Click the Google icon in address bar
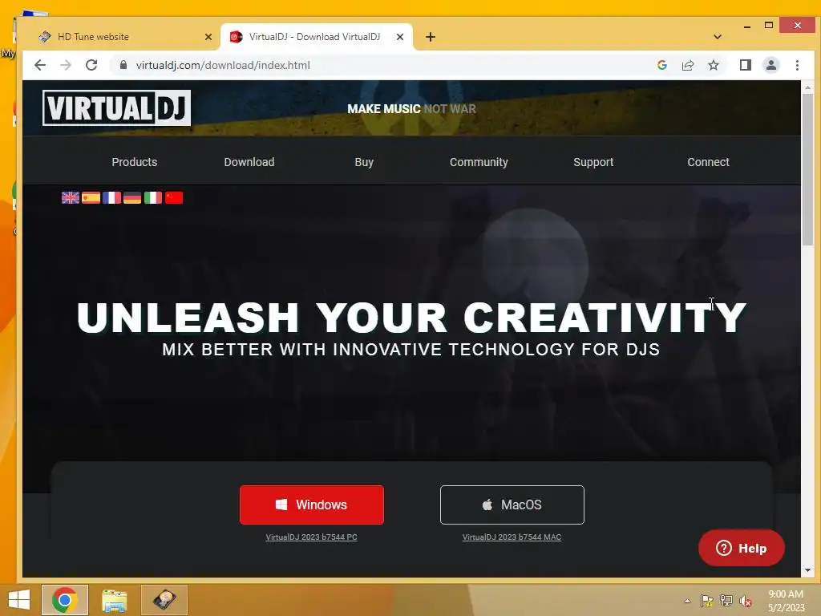Viewport: 821px width, 616px height. [x=661, y=65]
